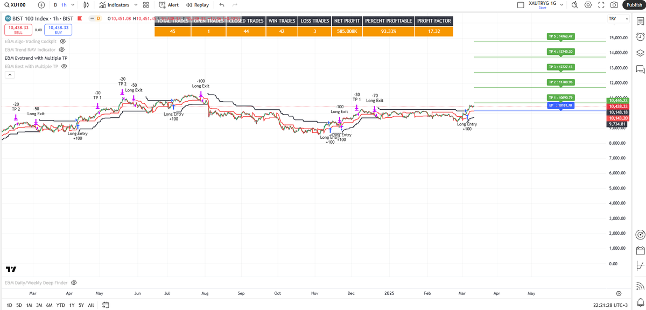Screen dimensions: 646x310
Task: Click the SELL 10,438.33 button
Action: (x=18, y=30)
